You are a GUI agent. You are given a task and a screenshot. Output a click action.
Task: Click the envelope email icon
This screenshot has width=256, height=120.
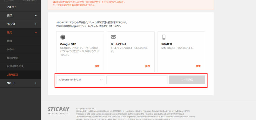[113, 37]
